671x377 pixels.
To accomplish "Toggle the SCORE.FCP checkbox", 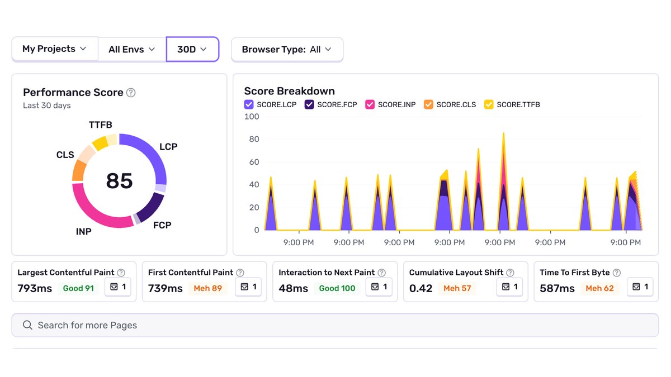I will (309, 104).
